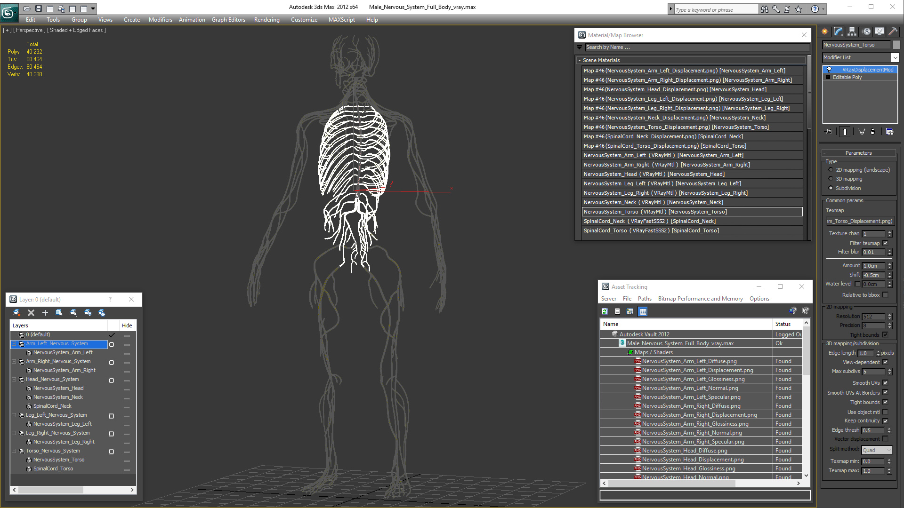The width and height of the screenshot is (904, 508).
Task: Switch to the Utilities hammer panel
Action: (x=893, y=32)
